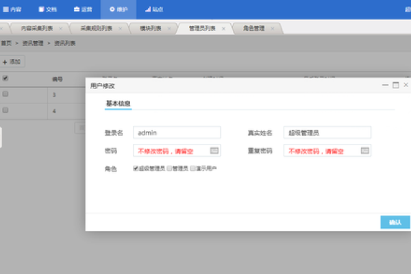Open the 站点 top menu

tap(154, 10)
